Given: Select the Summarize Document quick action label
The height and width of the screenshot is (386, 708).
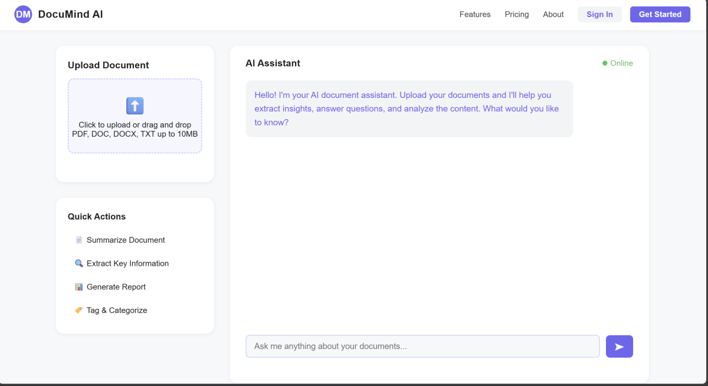Looking at the screenshot, I should 126,240.
